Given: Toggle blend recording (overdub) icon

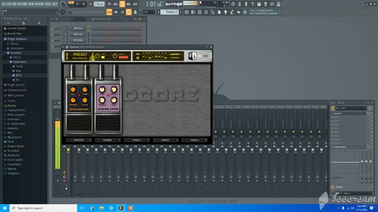Looking at the screenshot, I should pos(129,4).
